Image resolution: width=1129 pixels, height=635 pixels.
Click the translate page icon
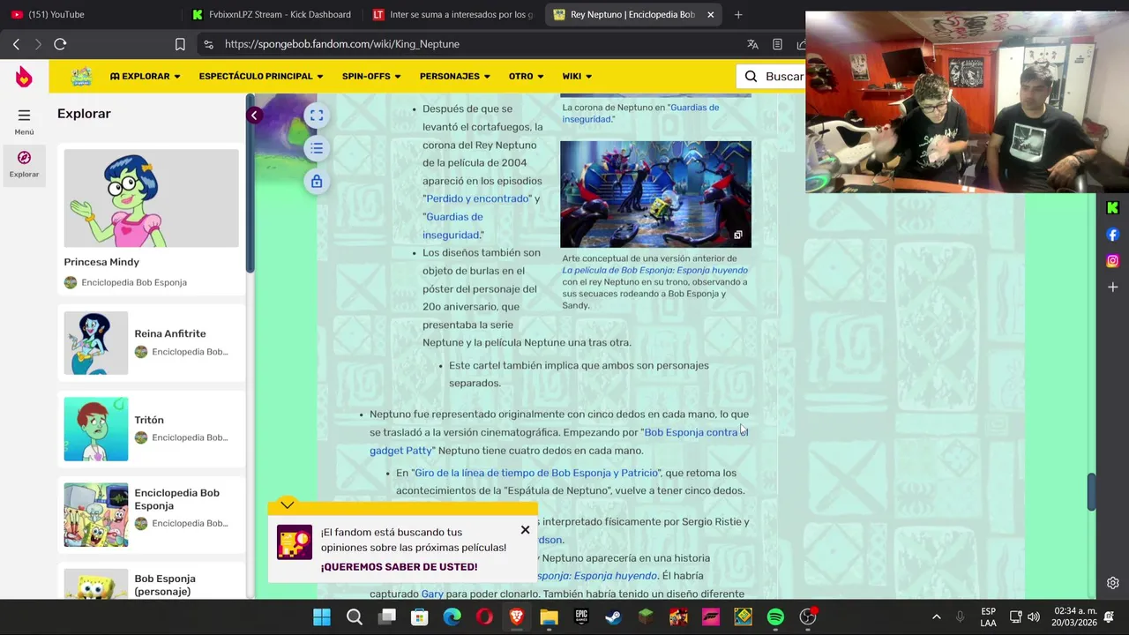[752, 44]
